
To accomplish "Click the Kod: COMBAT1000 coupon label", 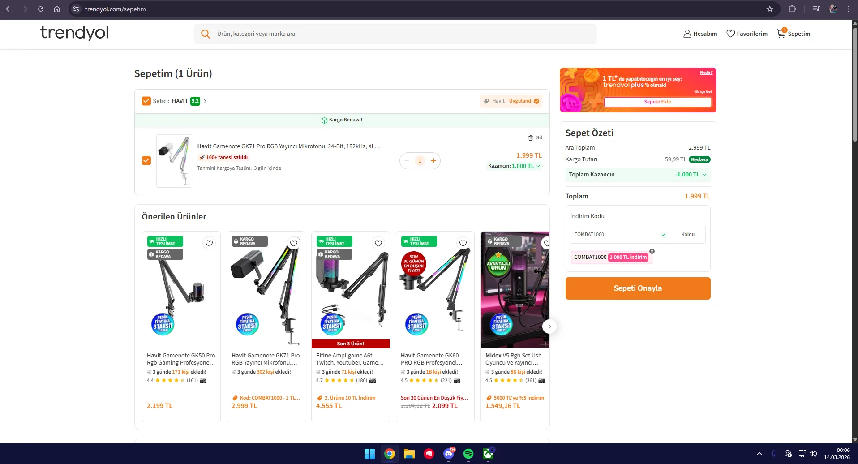I will coord(266,398).
